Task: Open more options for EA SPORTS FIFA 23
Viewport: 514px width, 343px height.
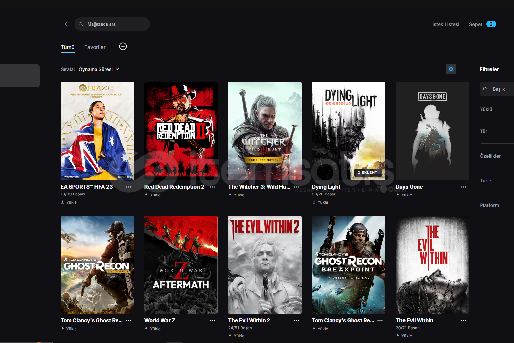Action: click(129, 187)
